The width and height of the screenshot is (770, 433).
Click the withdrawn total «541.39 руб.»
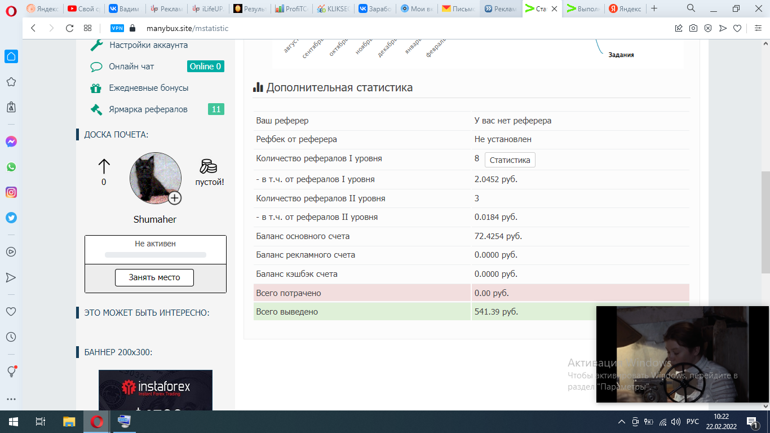[x=497, y=312]
